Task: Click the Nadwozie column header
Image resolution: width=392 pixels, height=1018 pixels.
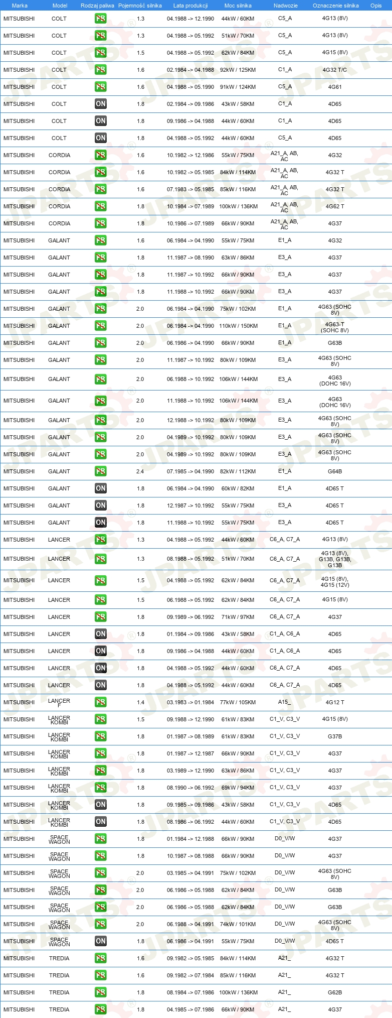Action: tap(286, 6)
